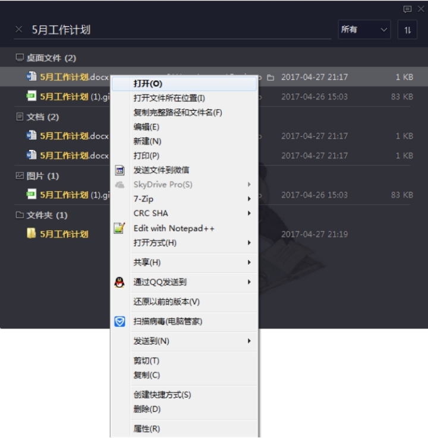Click the yellow 5月工作计划 folder icon
Viewport: 428px width, 438px height.
click(32, 234)
